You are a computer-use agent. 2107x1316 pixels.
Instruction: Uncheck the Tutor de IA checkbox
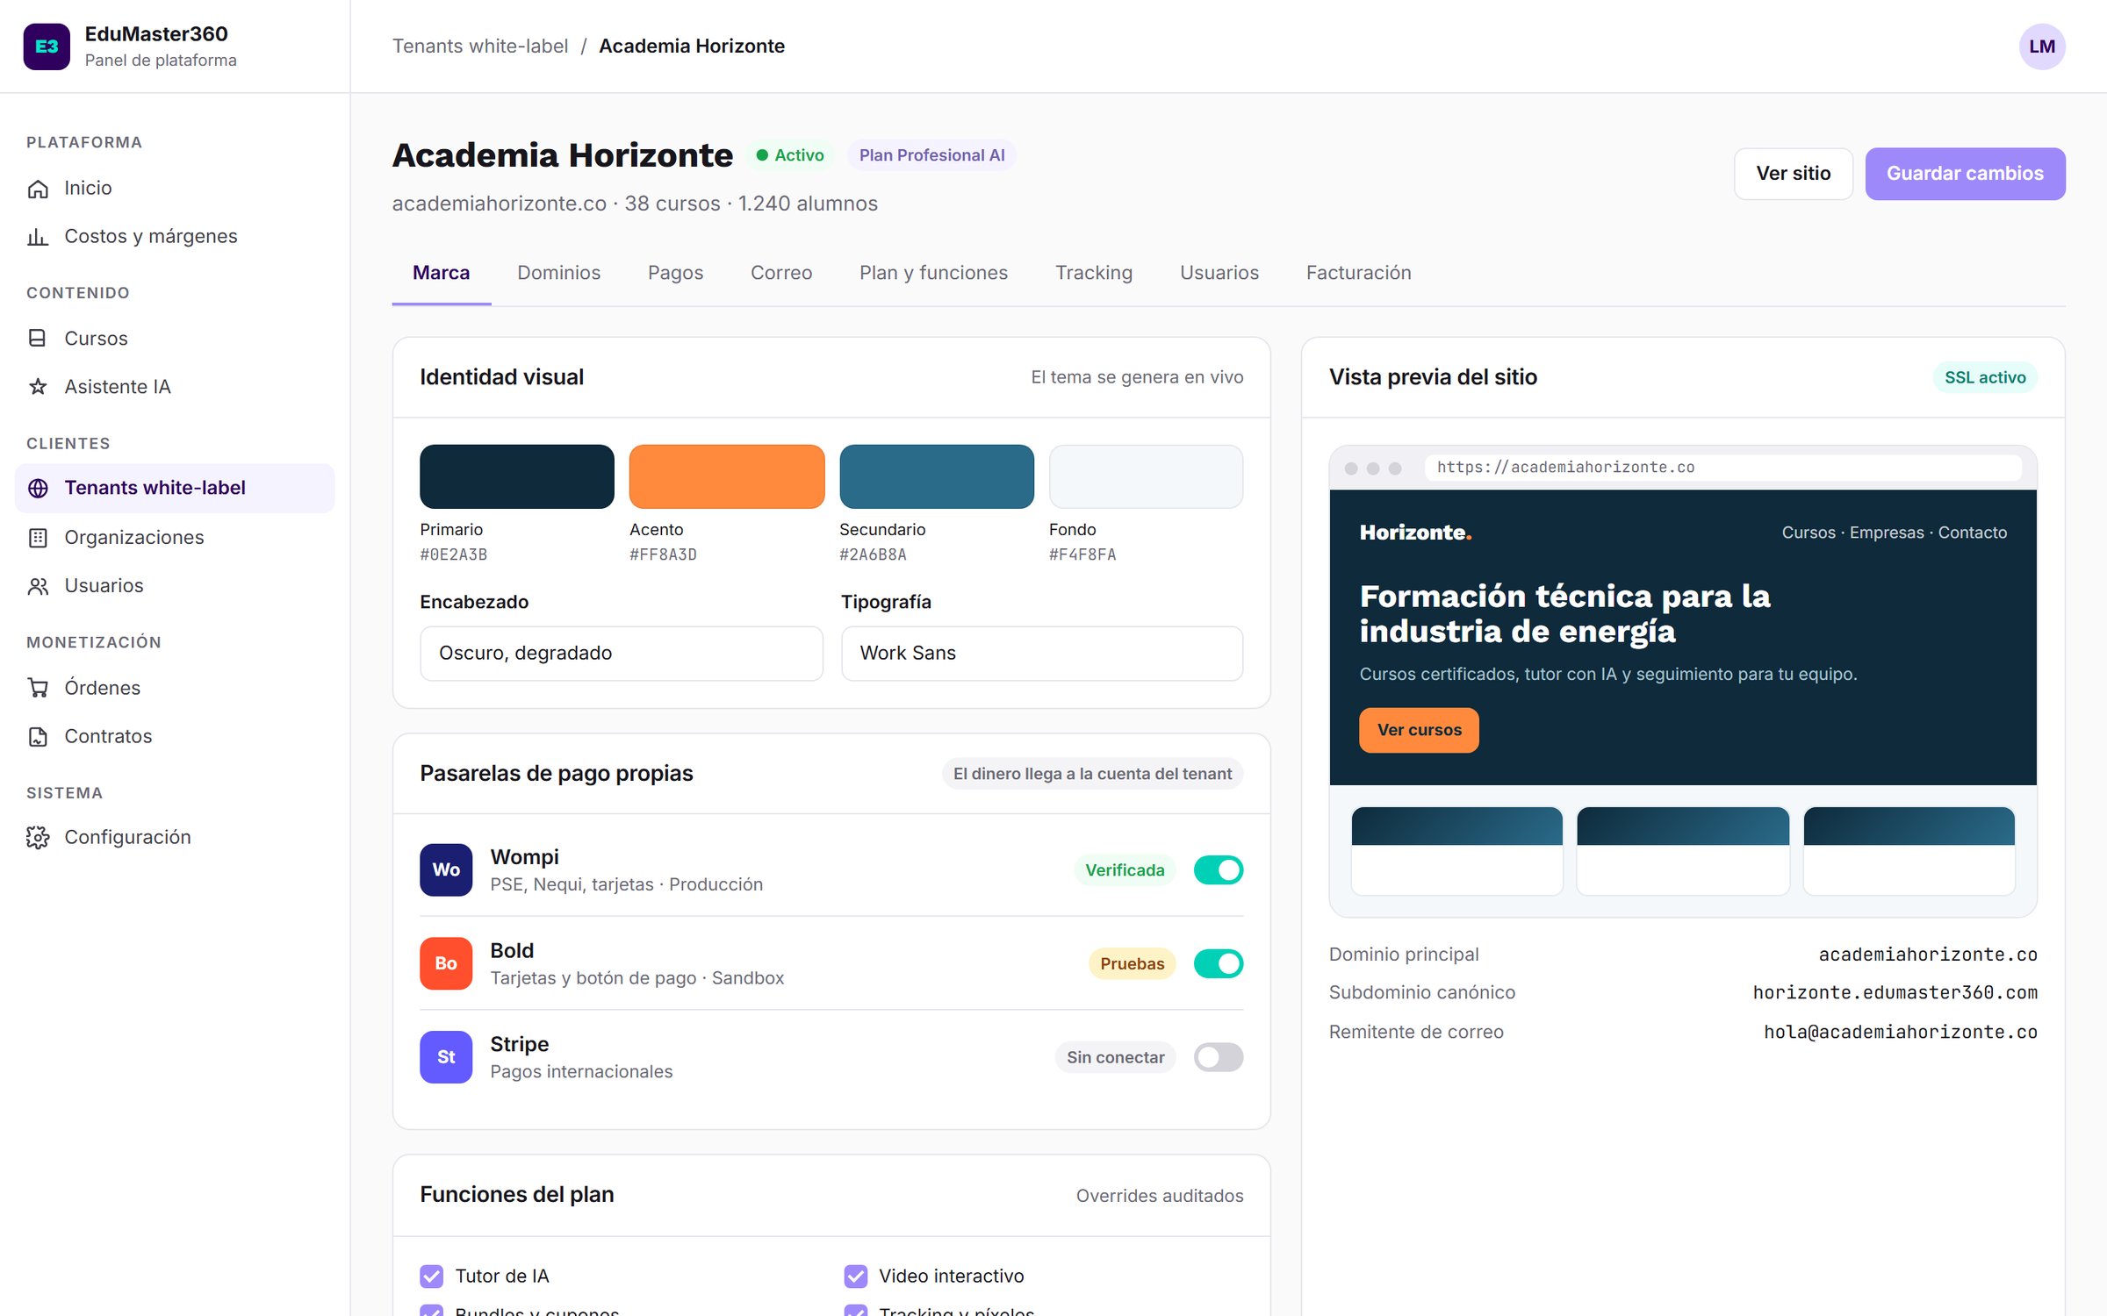point(431,1276)
